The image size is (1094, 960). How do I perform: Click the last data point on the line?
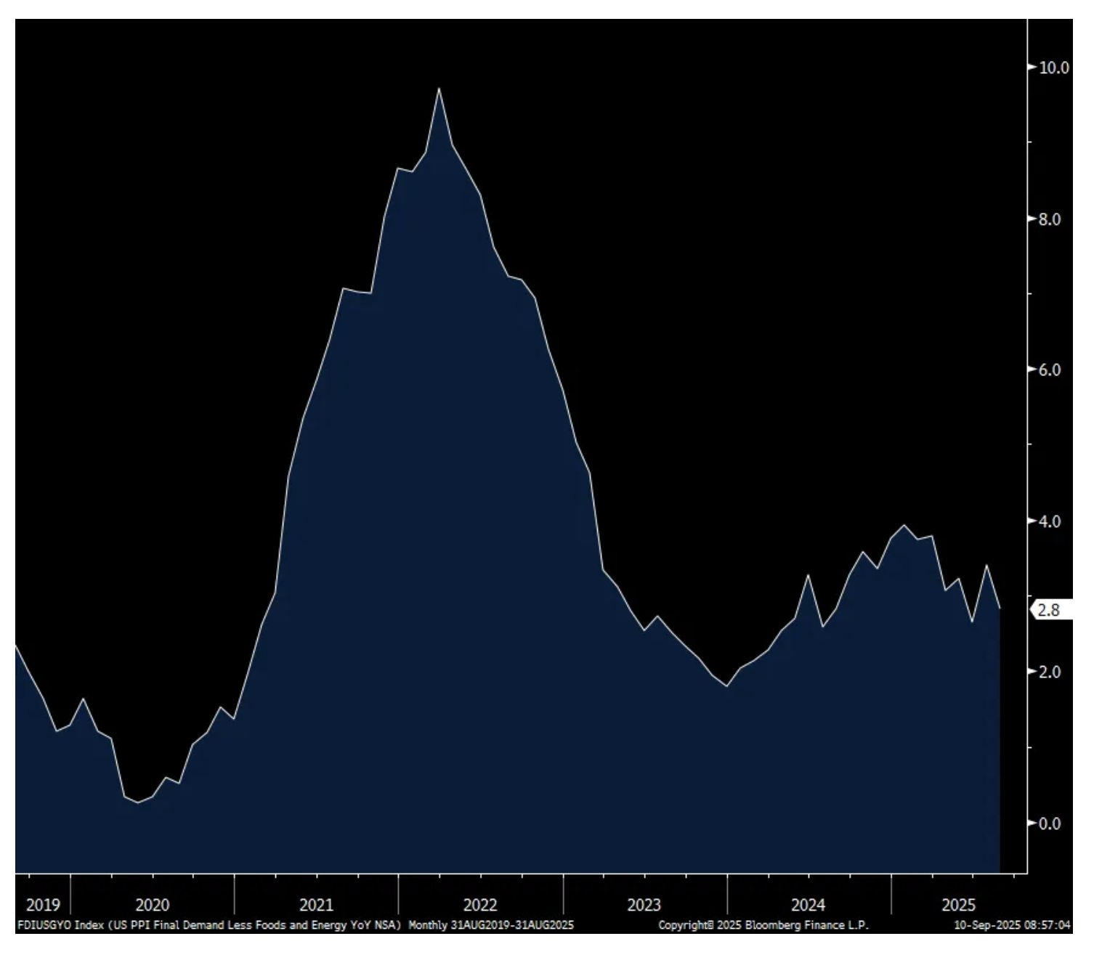(1000, 608)
